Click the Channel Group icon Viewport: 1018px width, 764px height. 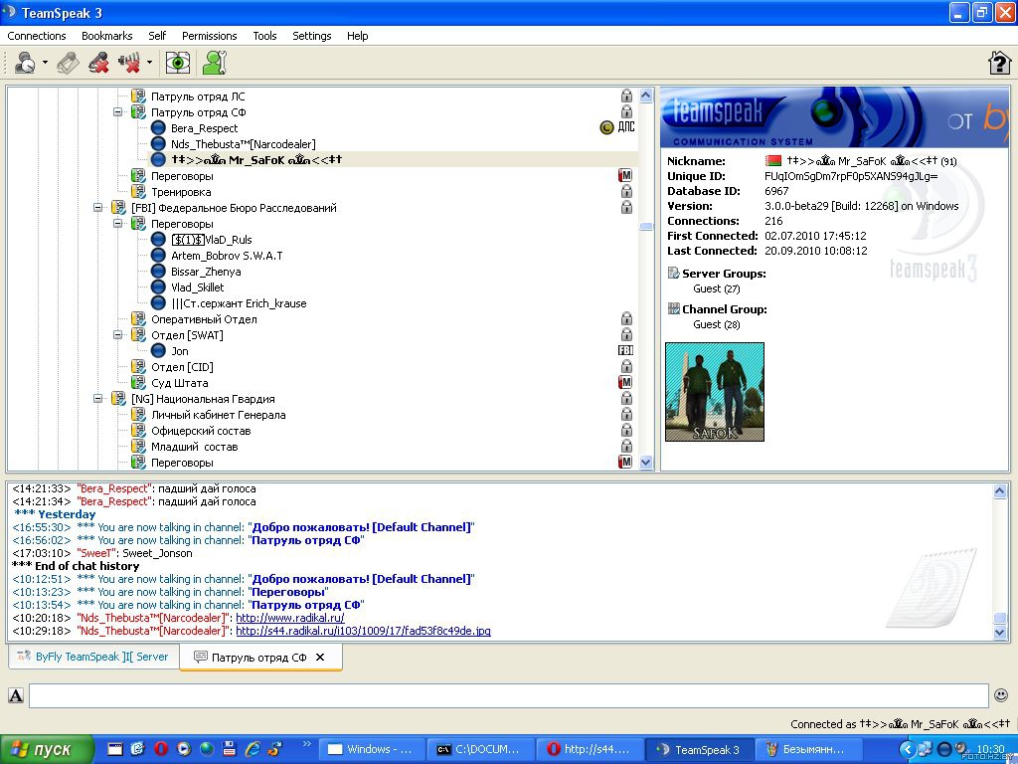click(x=673, y=308)
